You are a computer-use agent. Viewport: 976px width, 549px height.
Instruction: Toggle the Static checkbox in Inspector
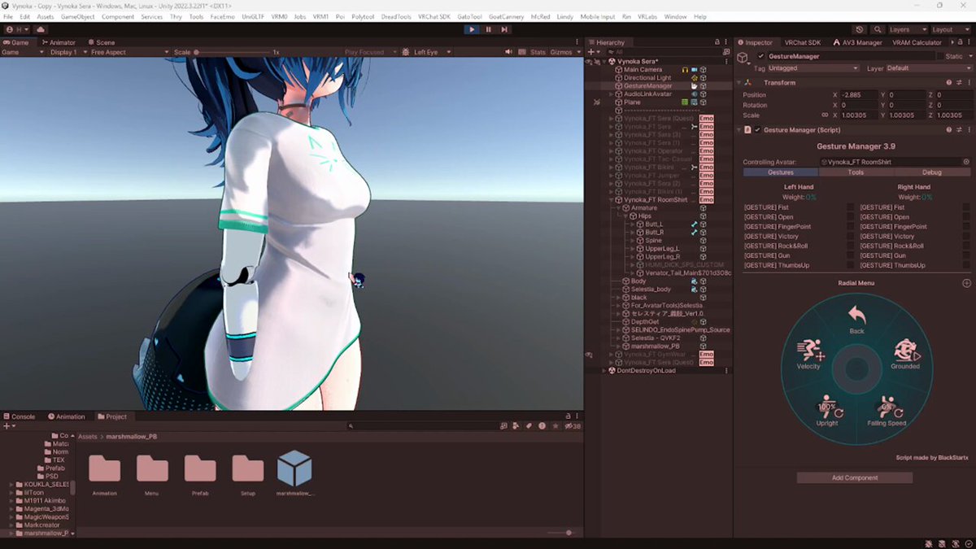tap(941, 56)
